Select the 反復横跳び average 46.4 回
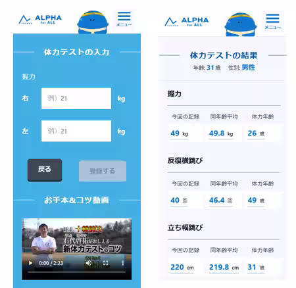 [x=220, y=200]
